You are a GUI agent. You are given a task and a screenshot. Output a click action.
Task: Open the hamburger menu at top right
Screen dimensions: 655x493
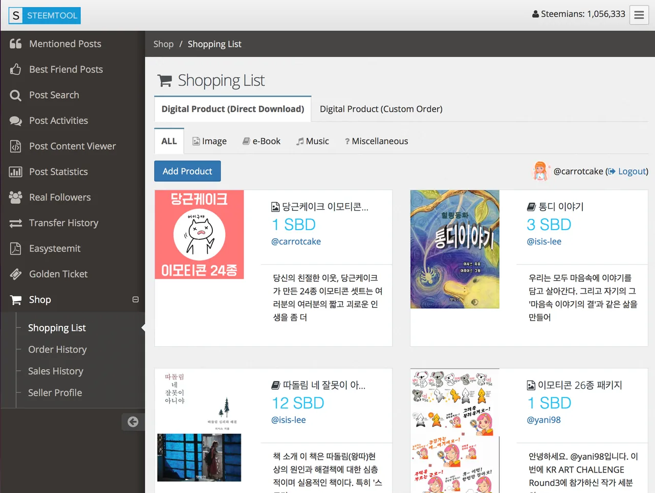(x=639, y=15)
